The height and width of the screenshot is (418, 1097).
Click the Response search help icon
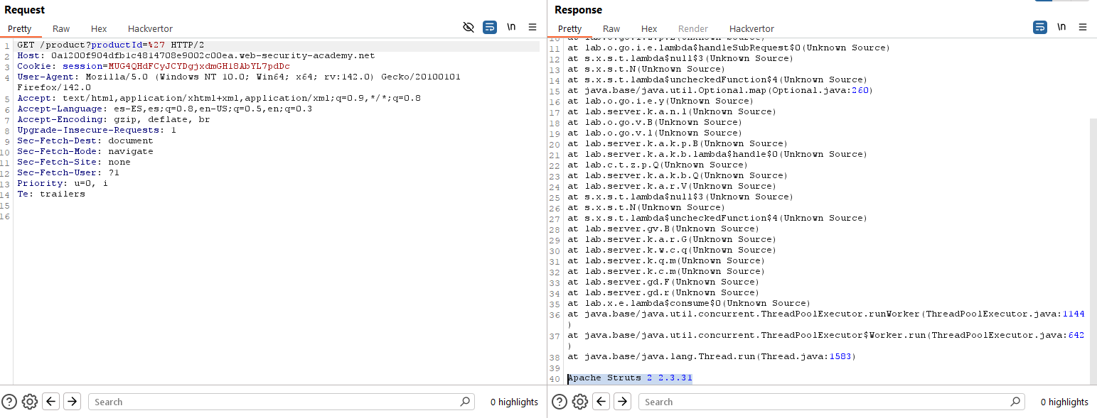[x=560, y=402]
